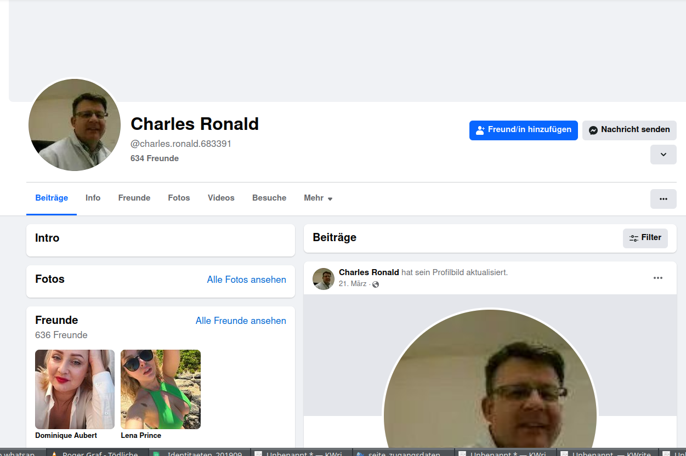View the main circular profile picture in the header

tap(75, 125)
